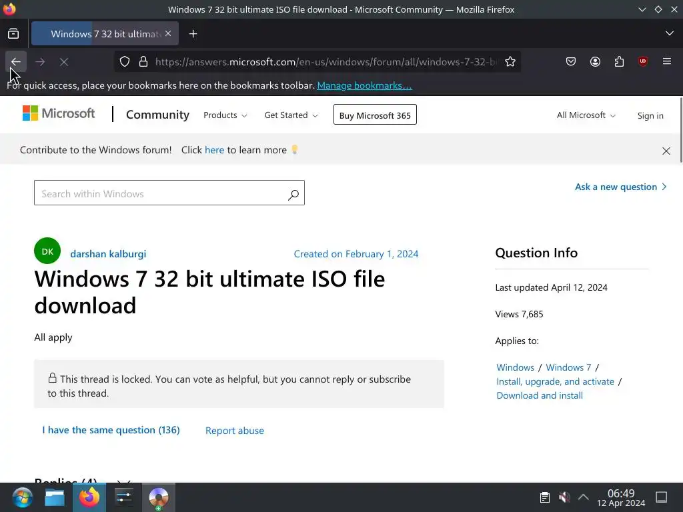Click the Last updated April 12, 2024 text
The image size is (683, 512).
[551, 287]
